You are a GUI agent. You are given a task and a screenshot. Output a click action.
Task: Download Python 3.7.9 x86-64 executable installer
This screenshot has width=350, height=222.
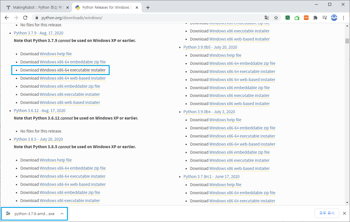[73, 70]
